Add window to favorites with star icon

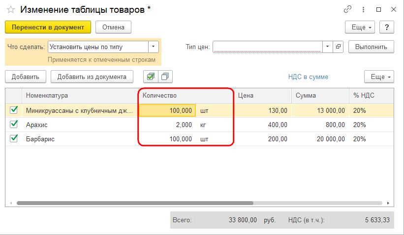(10, 10)
